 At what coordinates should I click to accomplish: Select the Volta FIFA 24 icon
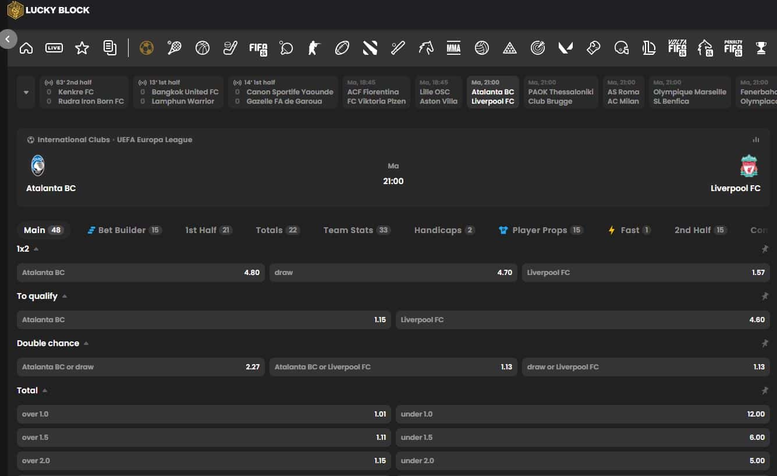[x=677, y=48]
